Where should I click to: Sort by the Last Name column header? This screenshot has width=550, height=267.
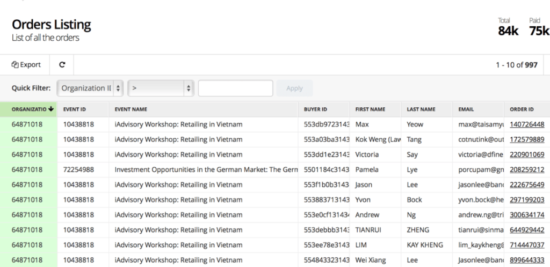click(421, 109)
